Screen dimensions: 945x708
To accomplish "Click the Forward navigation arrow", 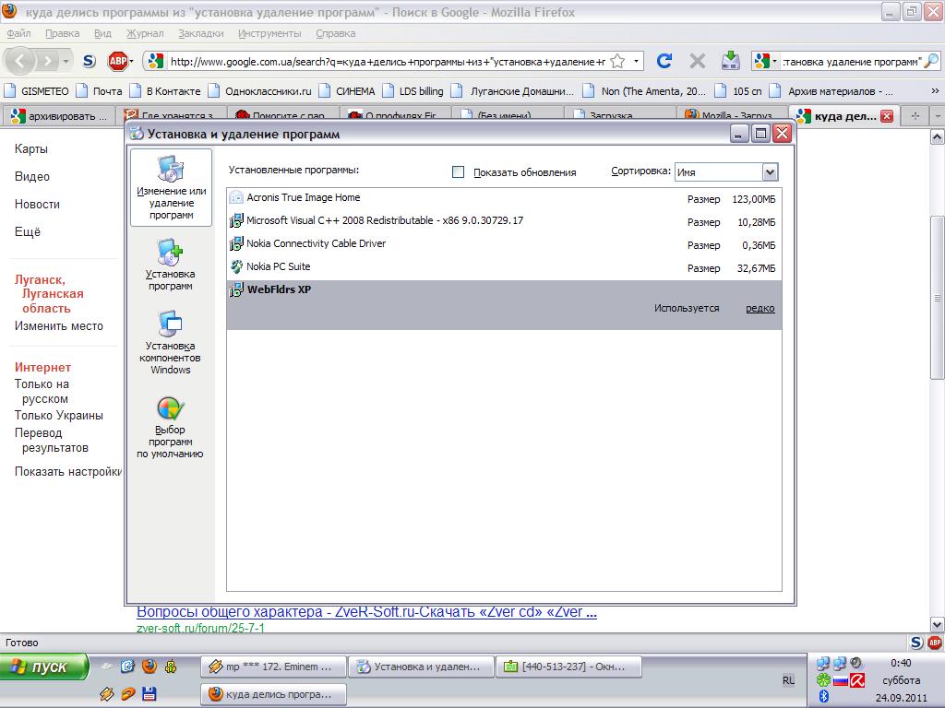I will tap(47, 61).
